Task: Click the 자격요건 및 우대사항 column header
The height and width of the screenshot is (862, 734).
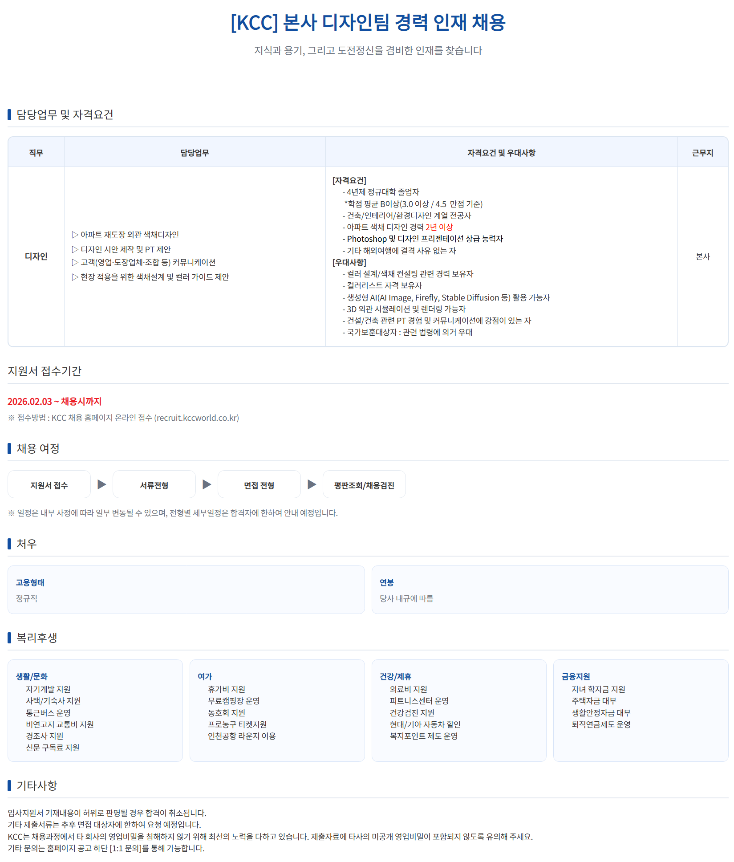Action: [x=501, y=153]
